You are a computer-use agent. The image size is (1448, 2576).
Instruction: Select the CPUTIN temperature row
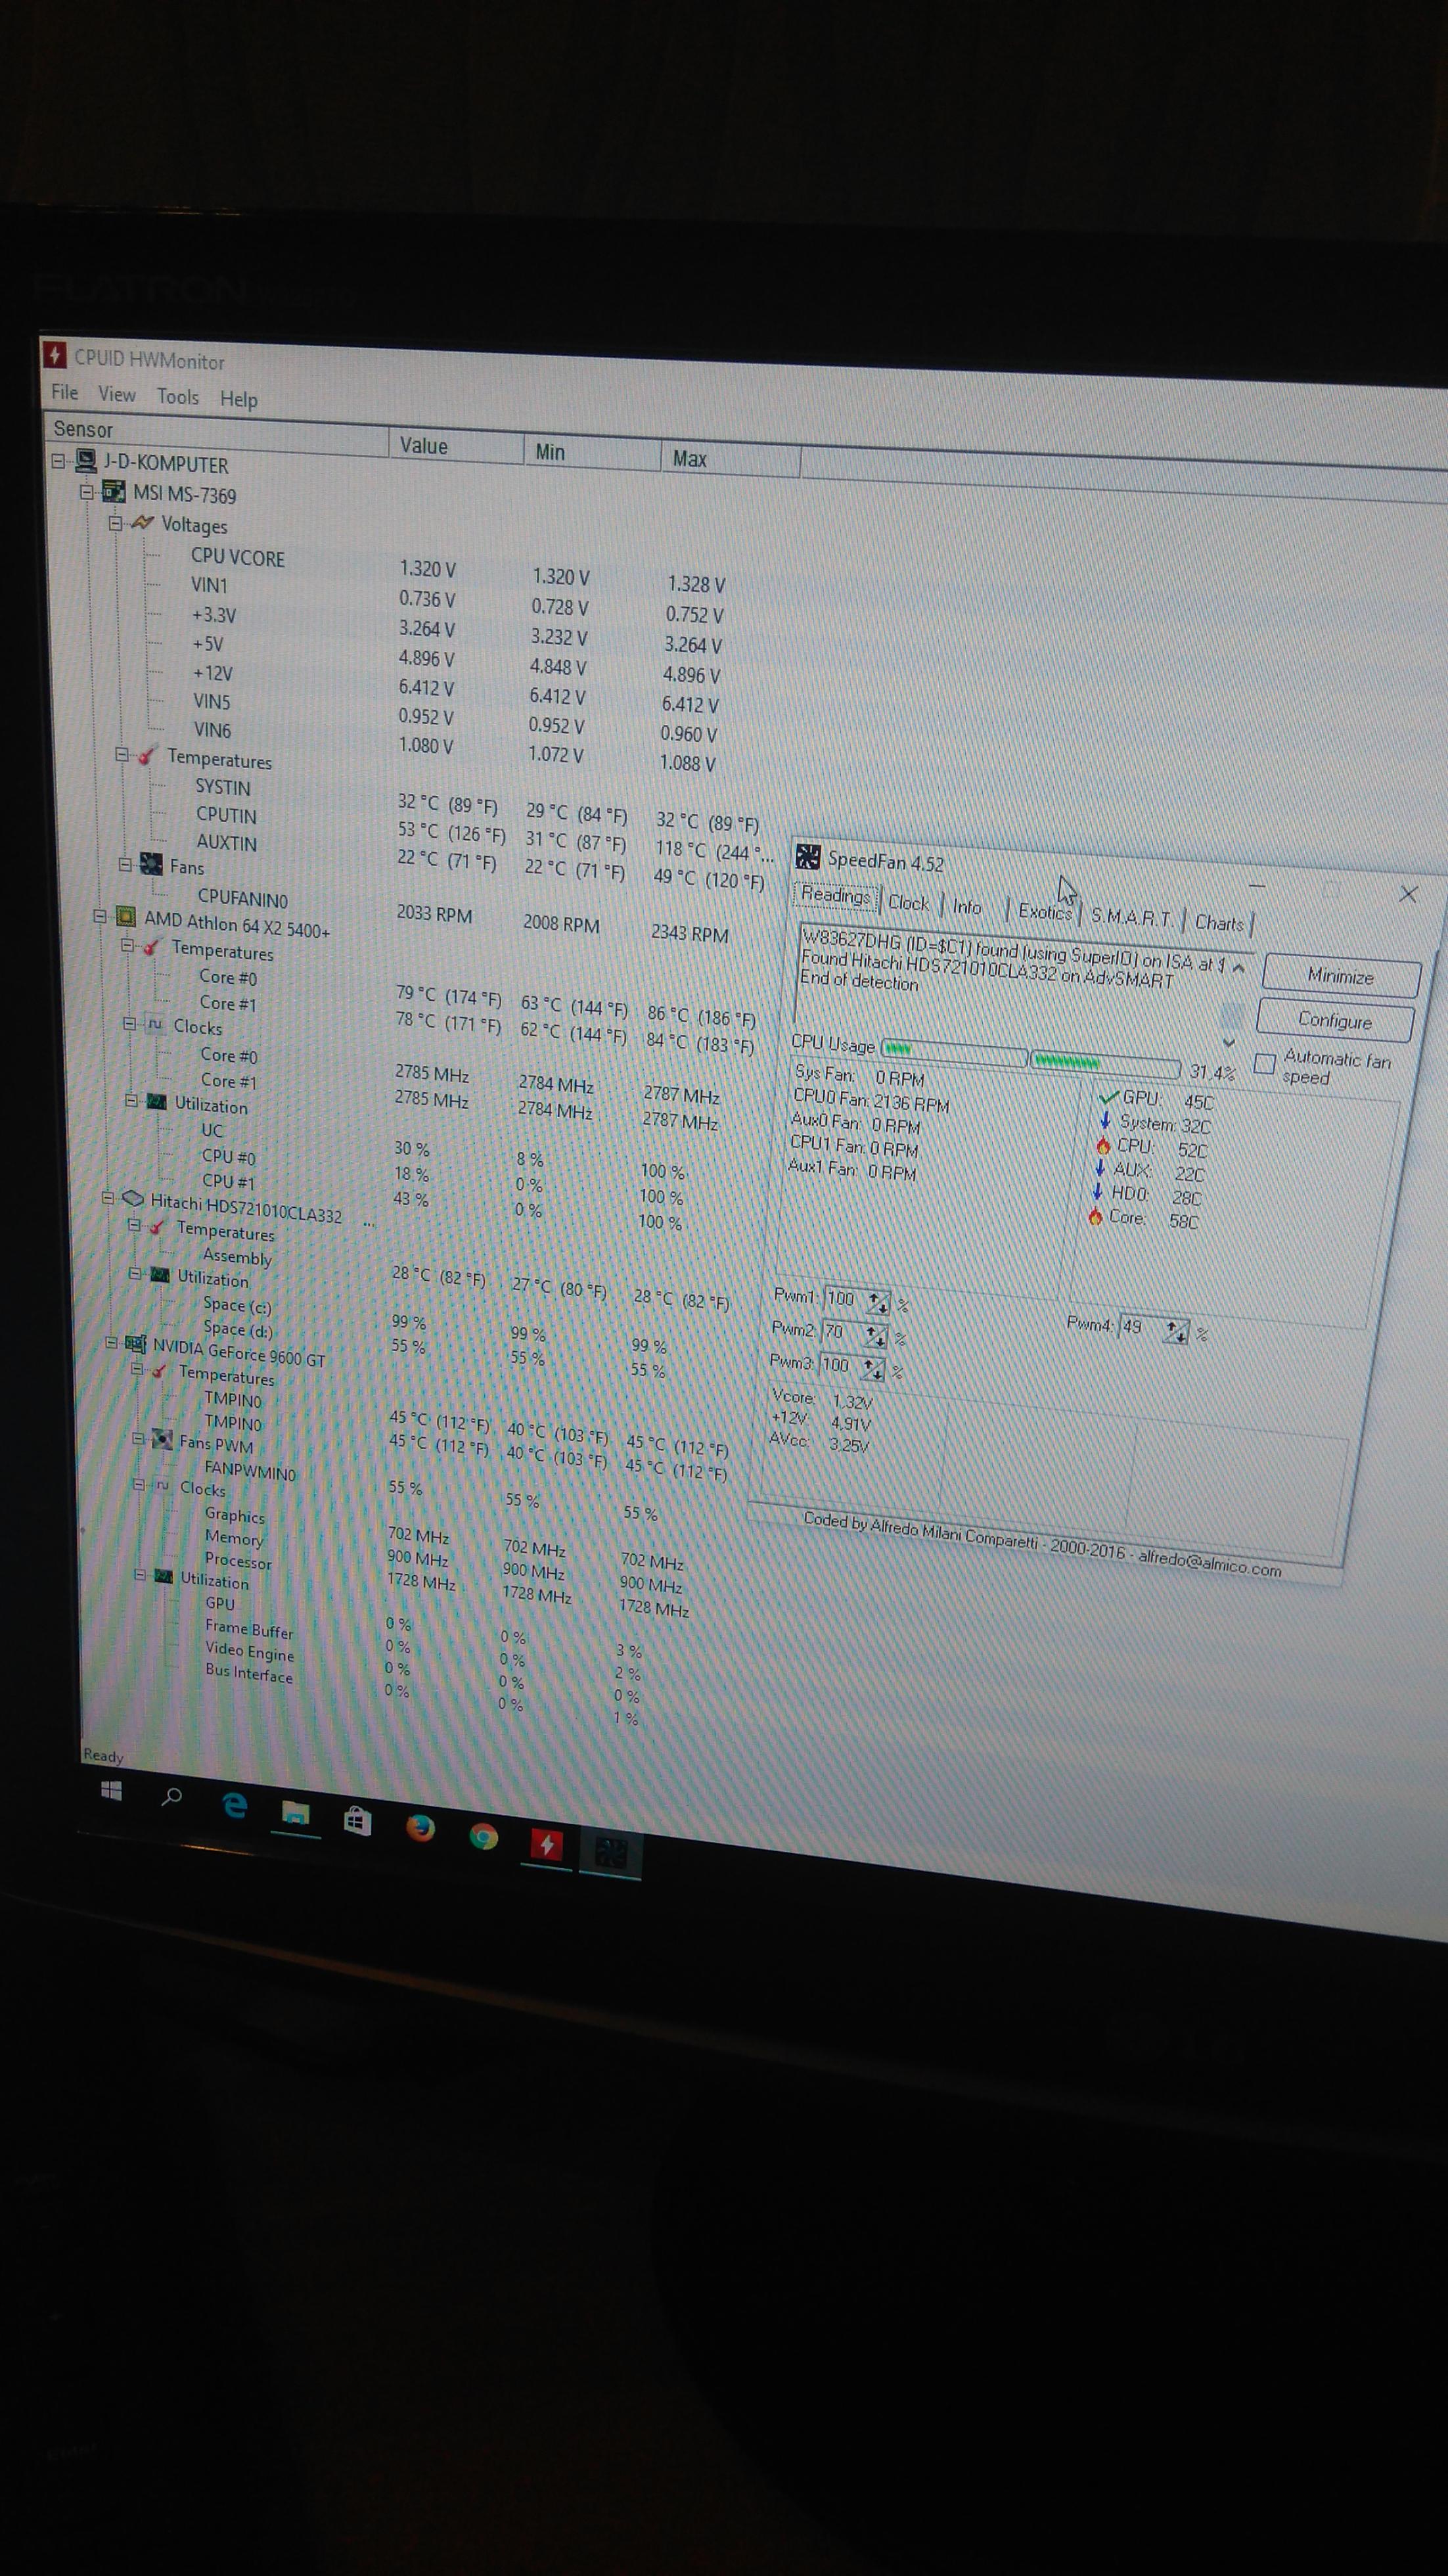tap(226, 814)
